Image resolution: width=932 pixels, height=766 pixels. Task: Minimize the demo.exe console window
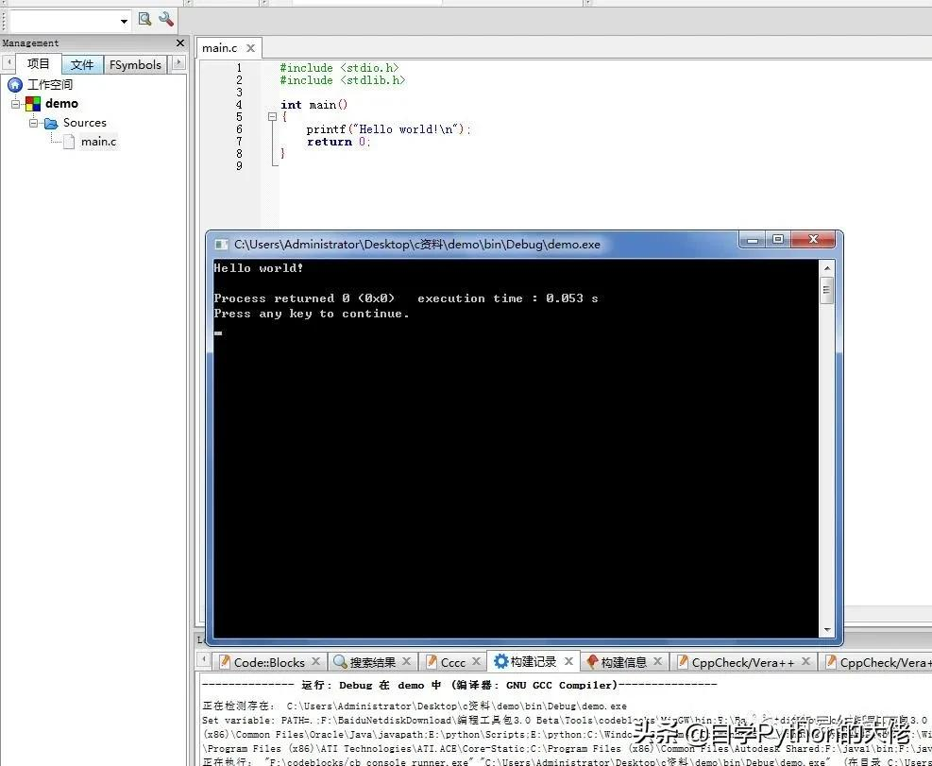(754, 239)
